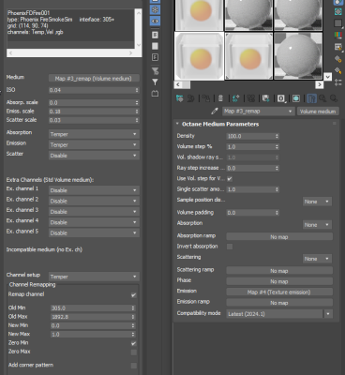
Task: Open the Ex. channel 5 dropdown
Action: click(94, 232)
